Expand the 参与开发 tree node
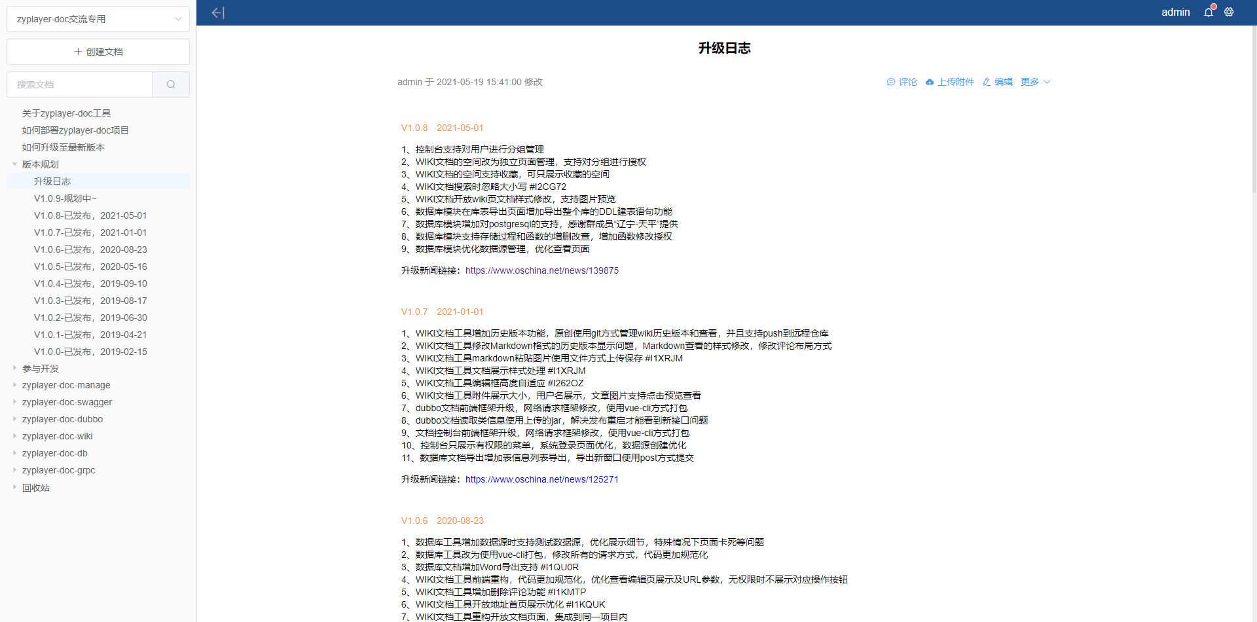1257x622 pixels. tap(14, 368)
